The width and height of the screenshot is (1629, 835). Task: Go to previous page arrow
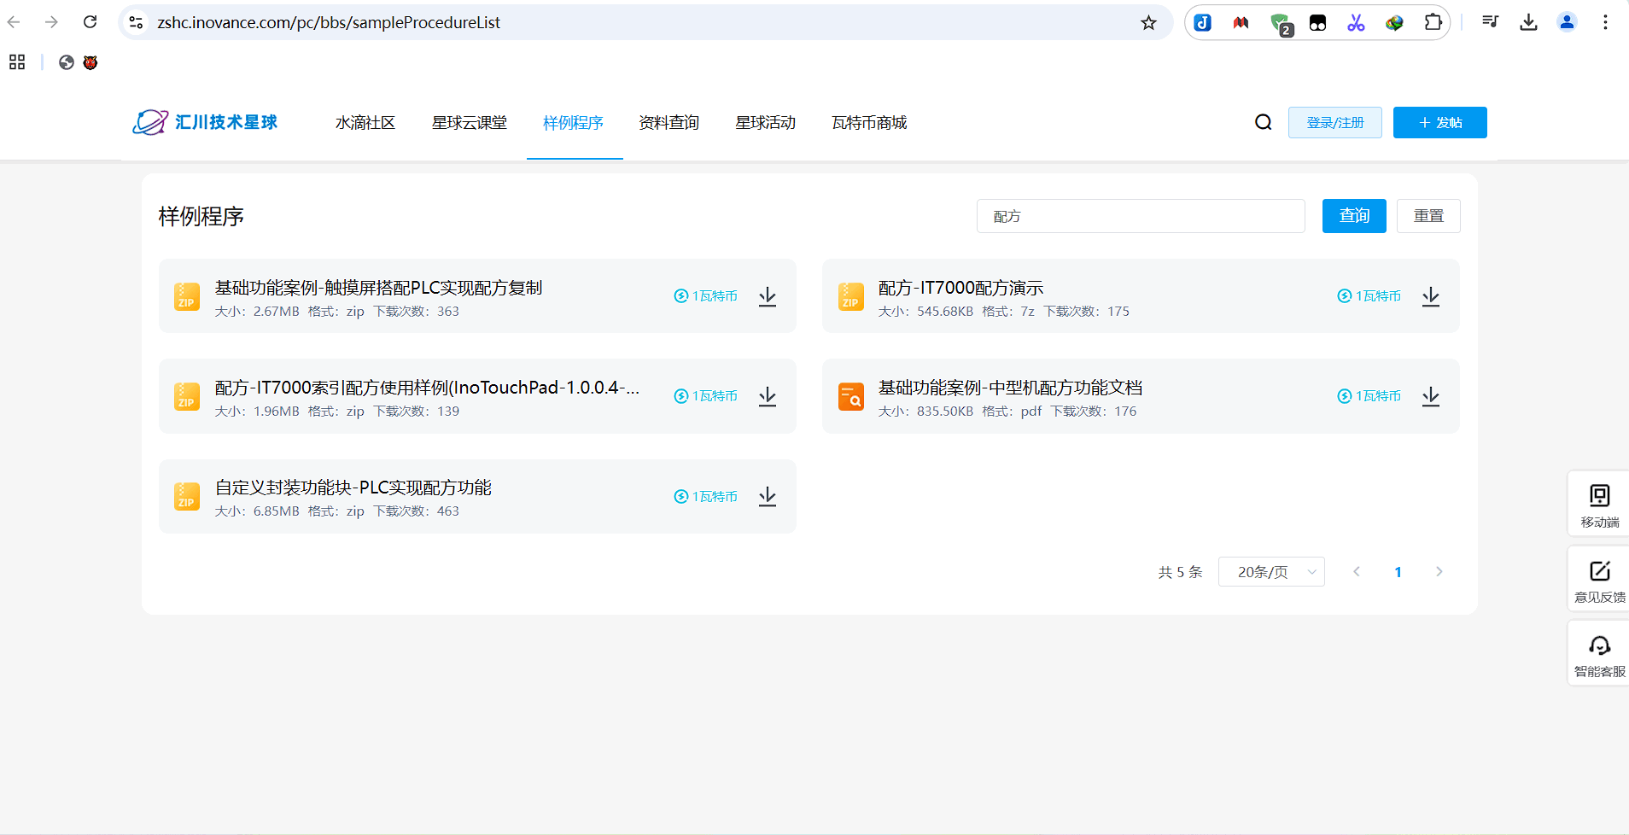pos(1356,572)
